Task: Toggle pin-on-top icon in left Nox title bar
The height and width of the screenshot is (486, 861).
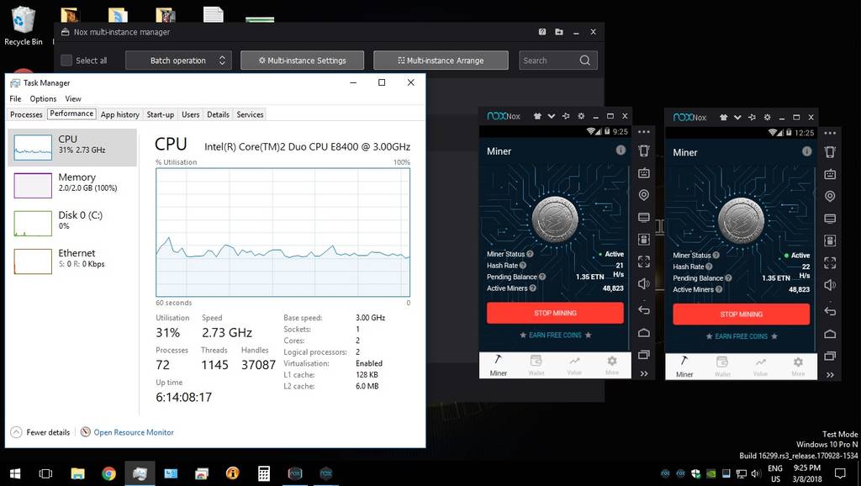Action: click(566, 116)
